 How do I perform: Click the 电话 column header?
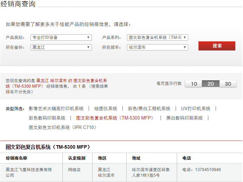[187, 158]
